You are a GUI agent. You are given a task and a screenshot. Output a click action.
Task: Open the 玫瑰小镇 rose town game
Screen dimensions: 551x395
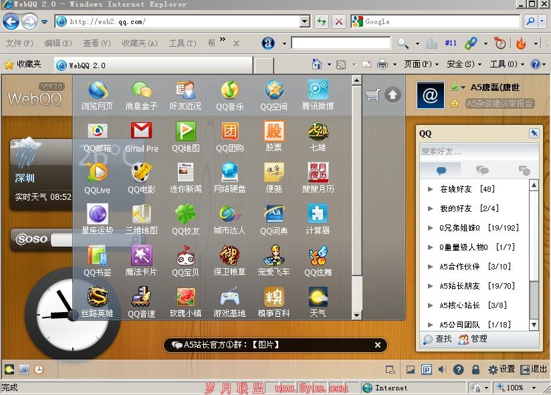point(185,303)
